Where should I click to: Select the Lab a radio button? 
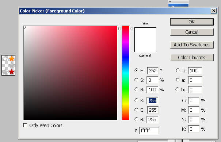178,80
